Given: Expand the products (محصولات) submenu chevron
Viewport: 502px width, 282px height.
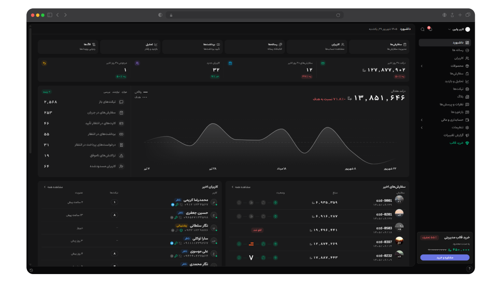Looking at the screenshot, I should [422, 66].
